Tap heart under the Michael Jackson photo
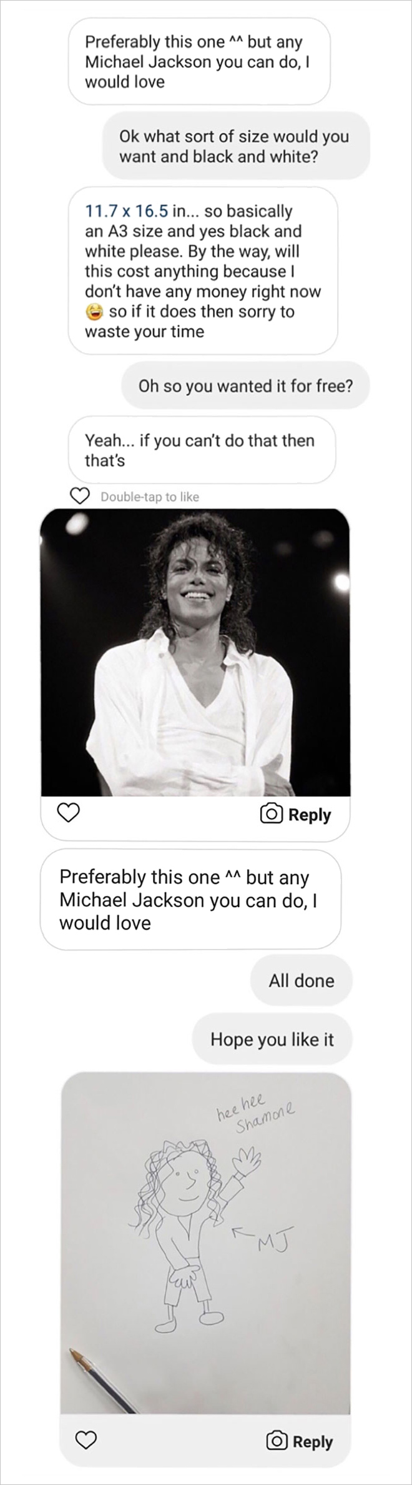 [69, 813]
